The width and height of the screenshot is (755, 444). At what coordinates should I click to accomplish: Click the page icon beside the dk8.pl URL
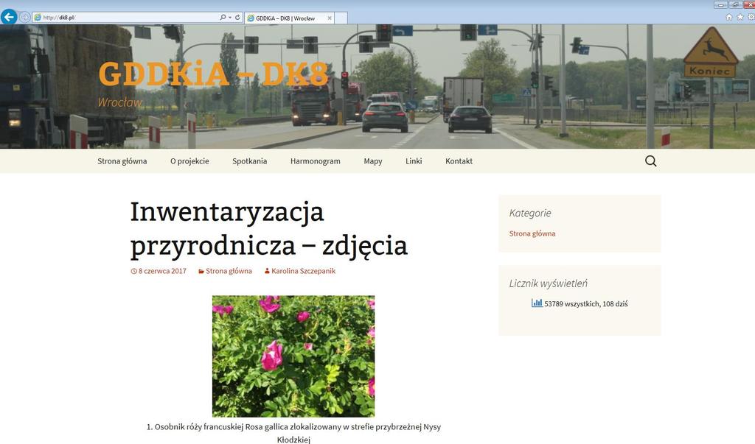click(38, 18)
